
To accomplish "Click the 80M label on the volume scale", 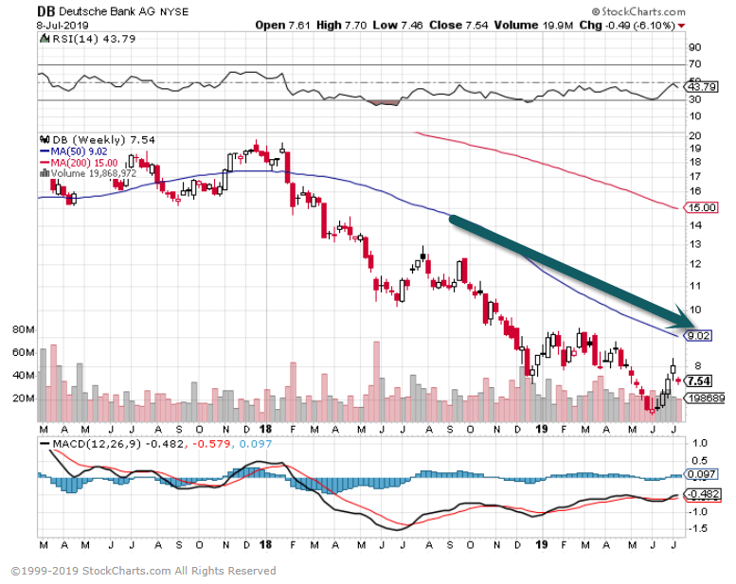I will pyautogui.click(x=24, y=329).
